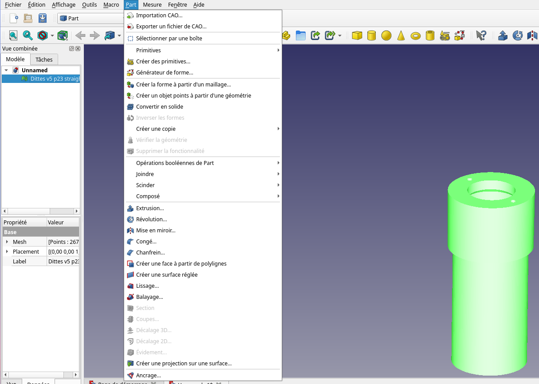The height and width of the screenshot is (384, 539).
Task: Click the yellow Torus primitive icon
Action: pos(416,35)
